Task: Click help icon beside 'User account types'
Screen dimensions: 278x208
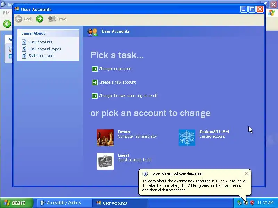Action: 24,49
